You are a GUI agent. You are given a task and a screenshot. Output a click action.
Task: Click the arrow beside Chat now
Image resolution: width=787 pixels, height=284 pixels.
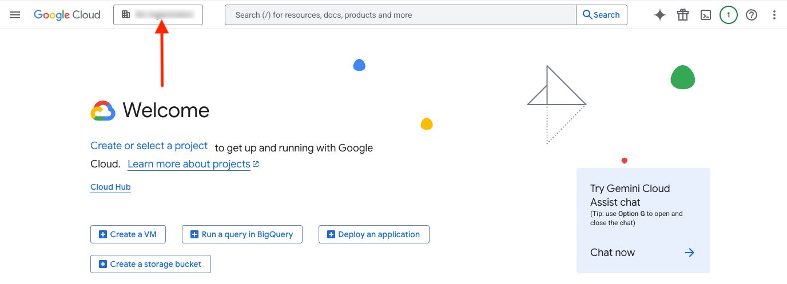coord(690,253)
